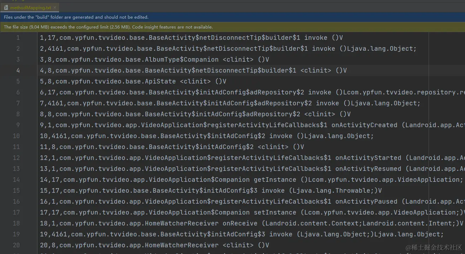Click the HomeWatcherReceiver <clinit> line

coord(154,245)
